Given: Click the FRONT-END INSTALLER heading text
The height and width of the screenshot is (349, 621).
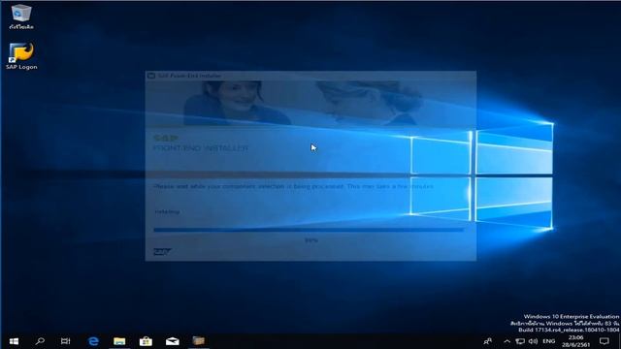Looking at the screenshot, I should pyautogui.click(x=201, y=148).
